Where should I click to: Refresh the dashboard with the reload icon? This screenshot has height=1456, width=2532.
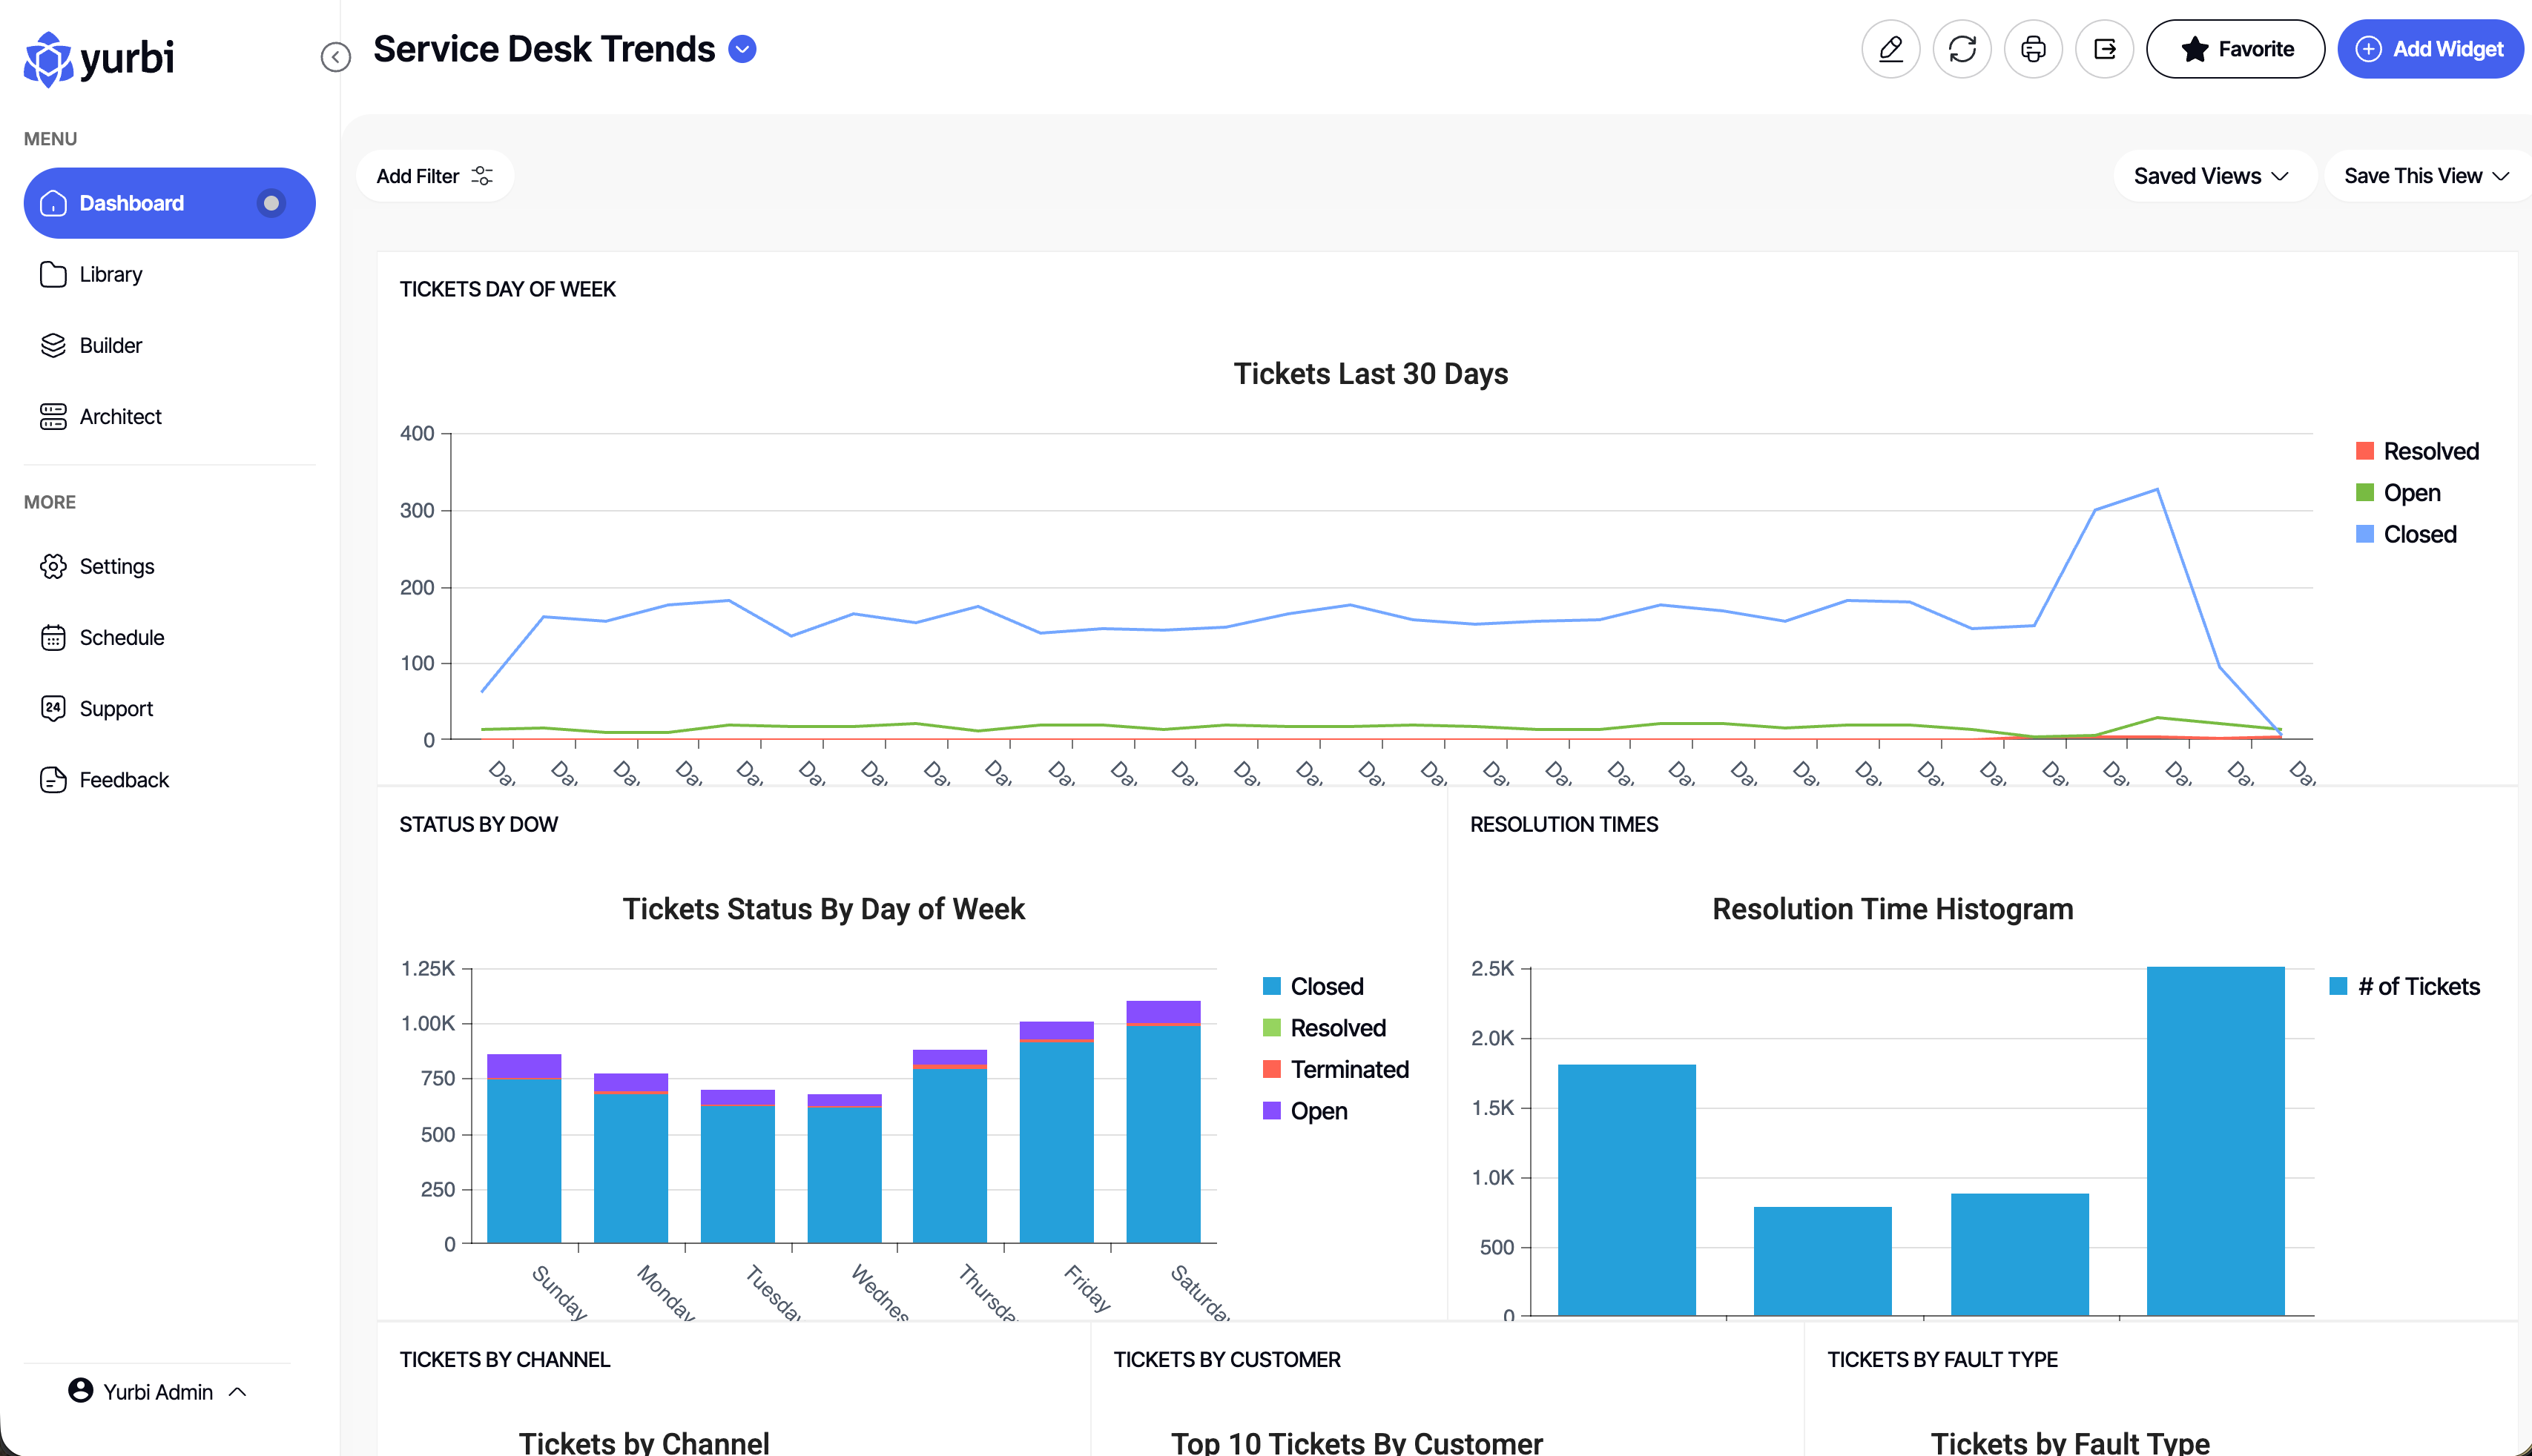point(1962,49)
